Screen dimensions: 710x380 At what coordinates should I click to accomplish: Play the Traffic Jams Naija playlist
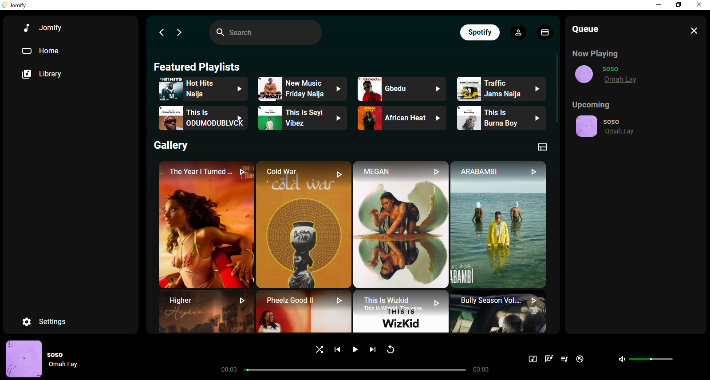pyautogui.click(x=537, y=89)
